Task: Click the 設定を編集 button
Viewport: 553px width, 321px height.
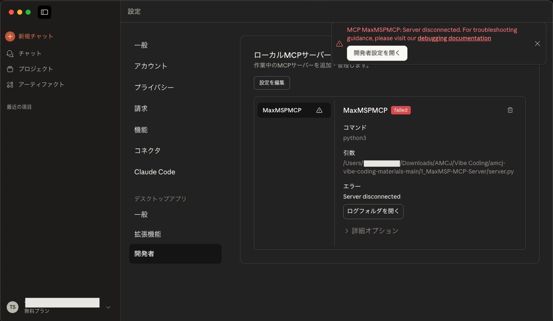Action: click(x=272, y=83)
